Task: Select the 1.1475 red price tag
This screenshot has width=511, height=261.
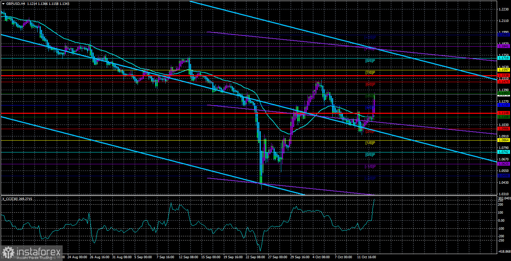Action: pos(504,81)
